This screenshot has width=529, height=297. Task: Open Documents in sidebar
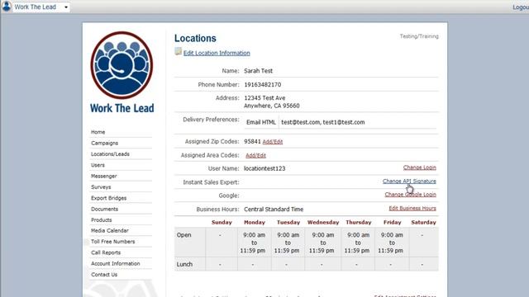coord(105,209)
